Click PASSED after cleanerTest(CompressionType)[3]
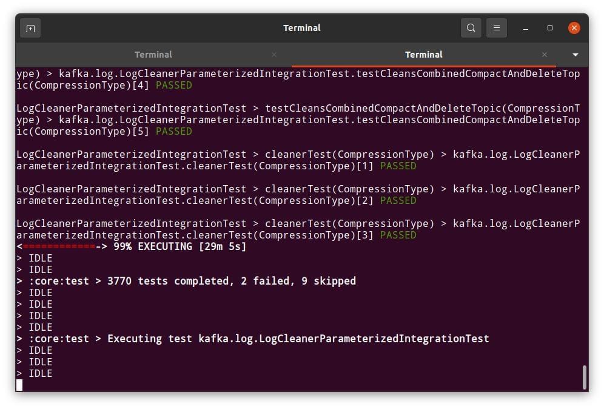The image size is (604, 409). 398,235
